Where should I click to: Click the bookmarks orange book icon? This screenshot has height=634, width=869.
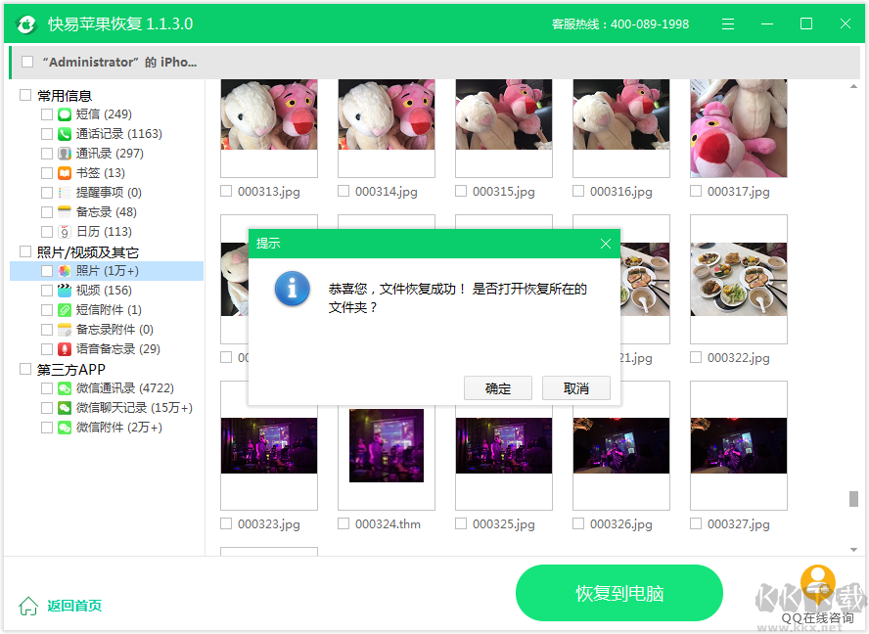pos(65,173)
